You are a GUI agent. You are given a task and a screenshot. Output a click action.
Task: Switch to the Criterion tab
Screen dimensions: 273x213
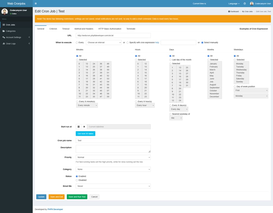point(53,29)
